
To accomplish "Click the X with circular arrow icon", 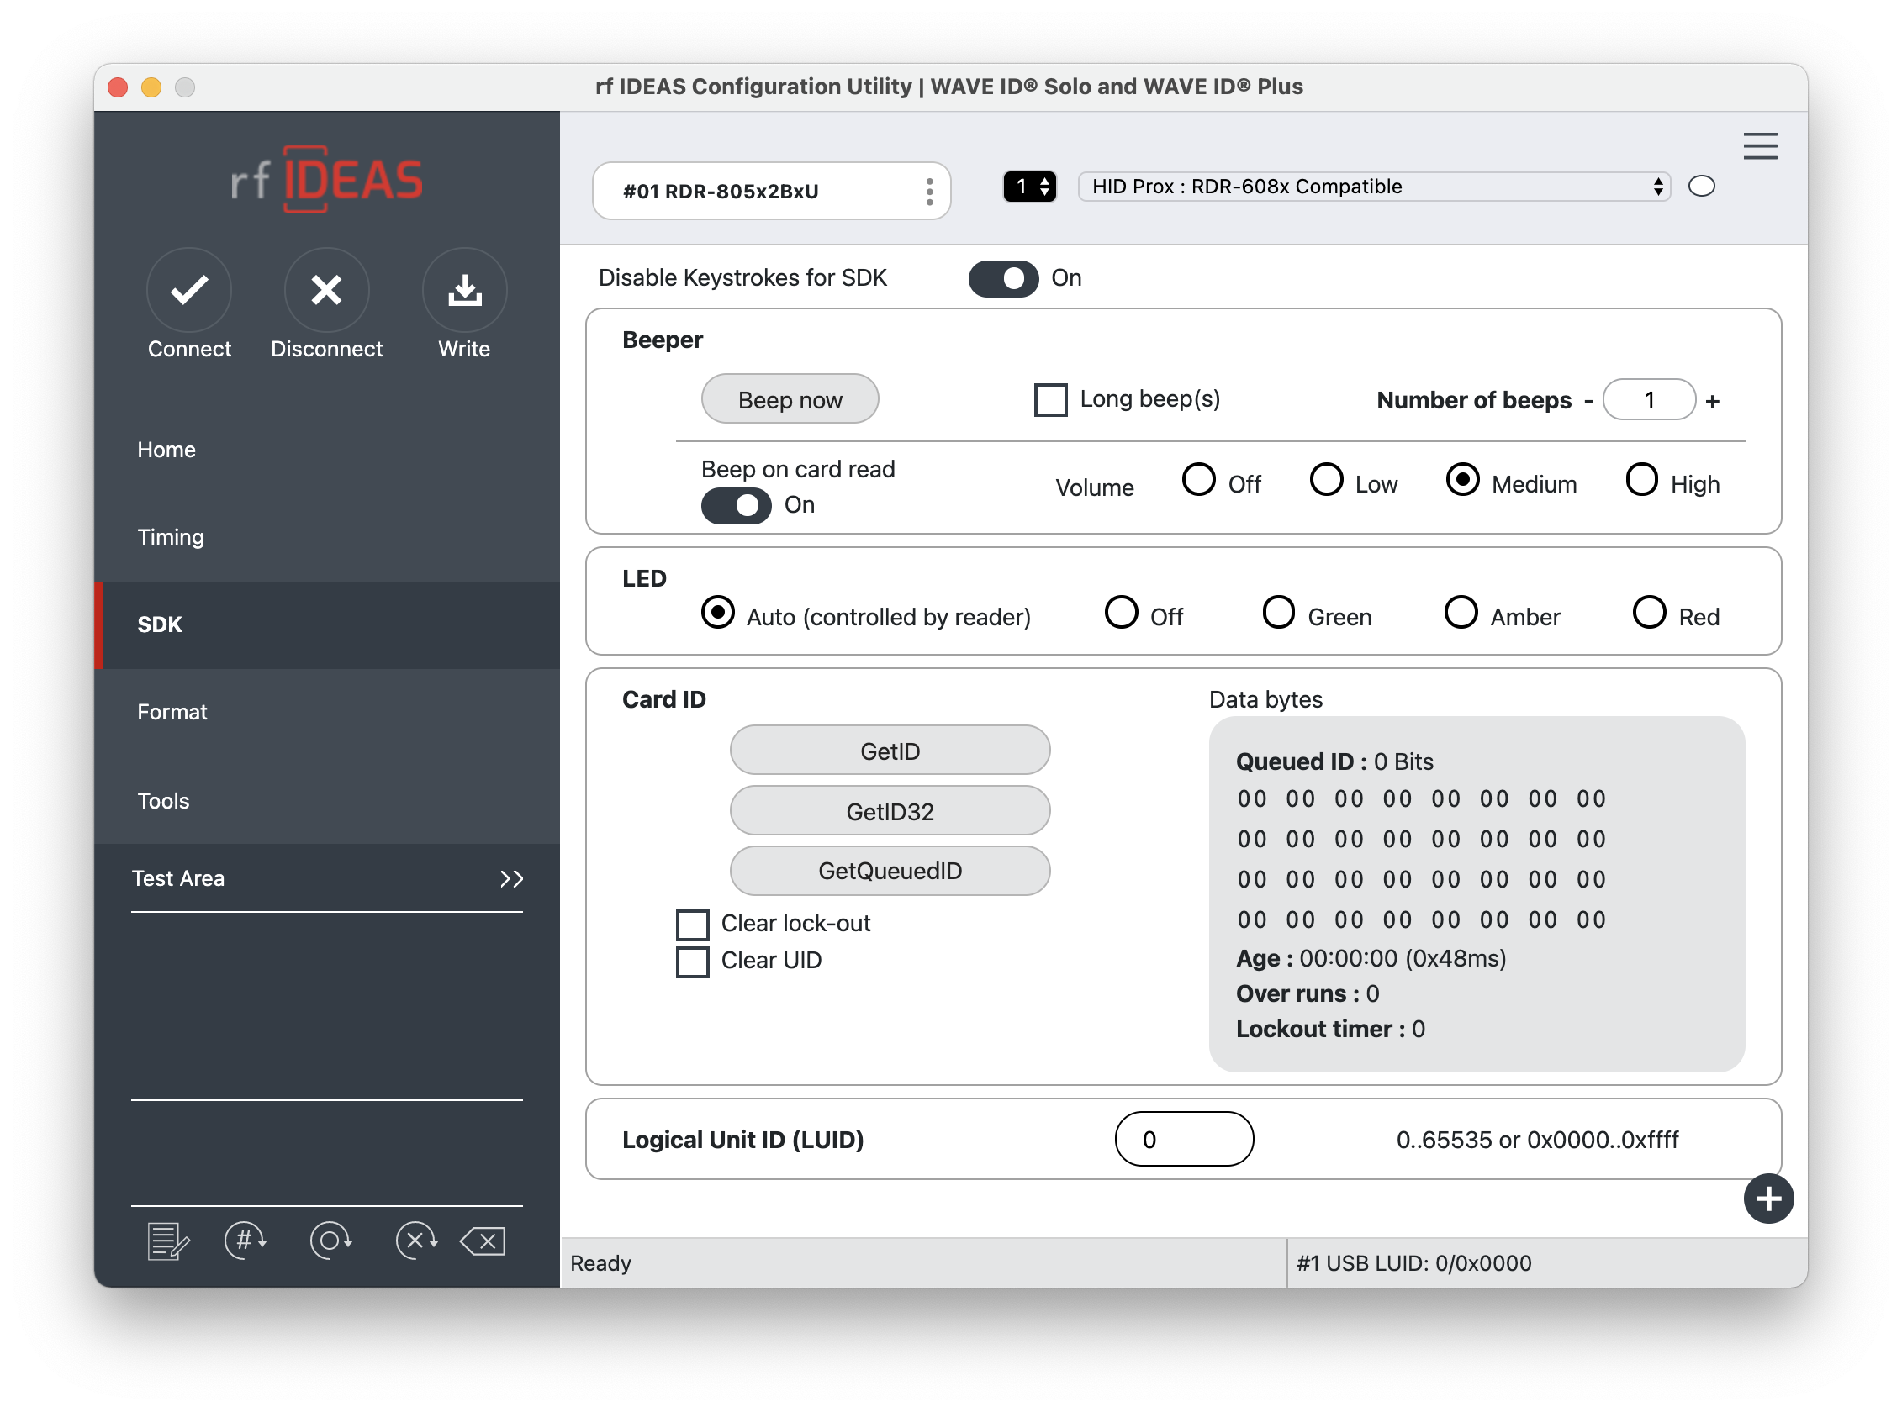I will (416, 1241).
